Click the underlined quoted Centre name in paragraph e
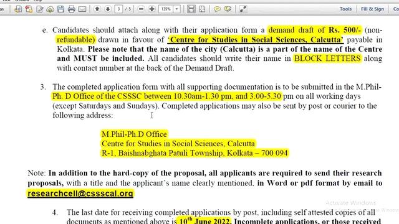The height and width of the screenshot is (224, 399). click(256, 40)
